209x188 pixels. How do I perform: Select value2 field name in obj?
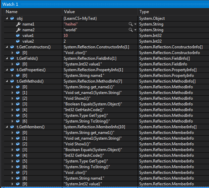pos(28,41)
